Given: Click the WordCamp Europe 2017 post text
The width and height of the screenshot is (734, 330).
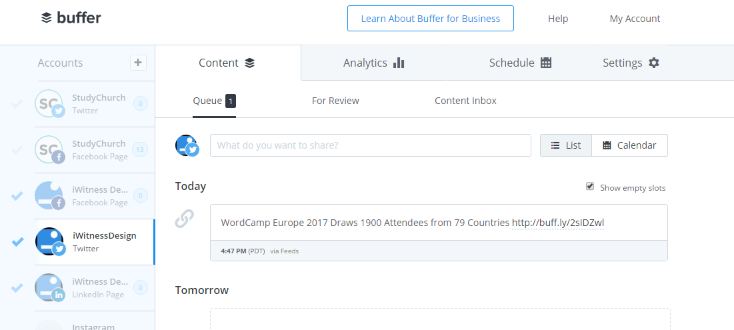Looking at the screenshot, I should click(x=365, y=223).
